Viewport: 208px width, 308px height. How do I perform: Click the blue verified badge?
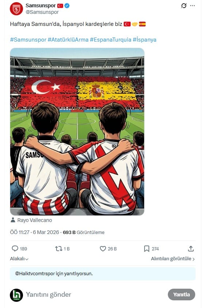[x=67, y=6]
